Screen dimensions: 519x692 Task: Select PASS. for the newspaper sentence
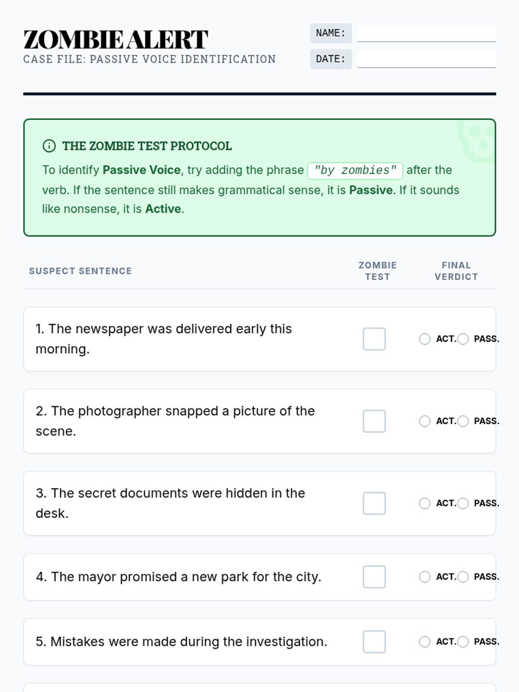click(x=463, y=339)
